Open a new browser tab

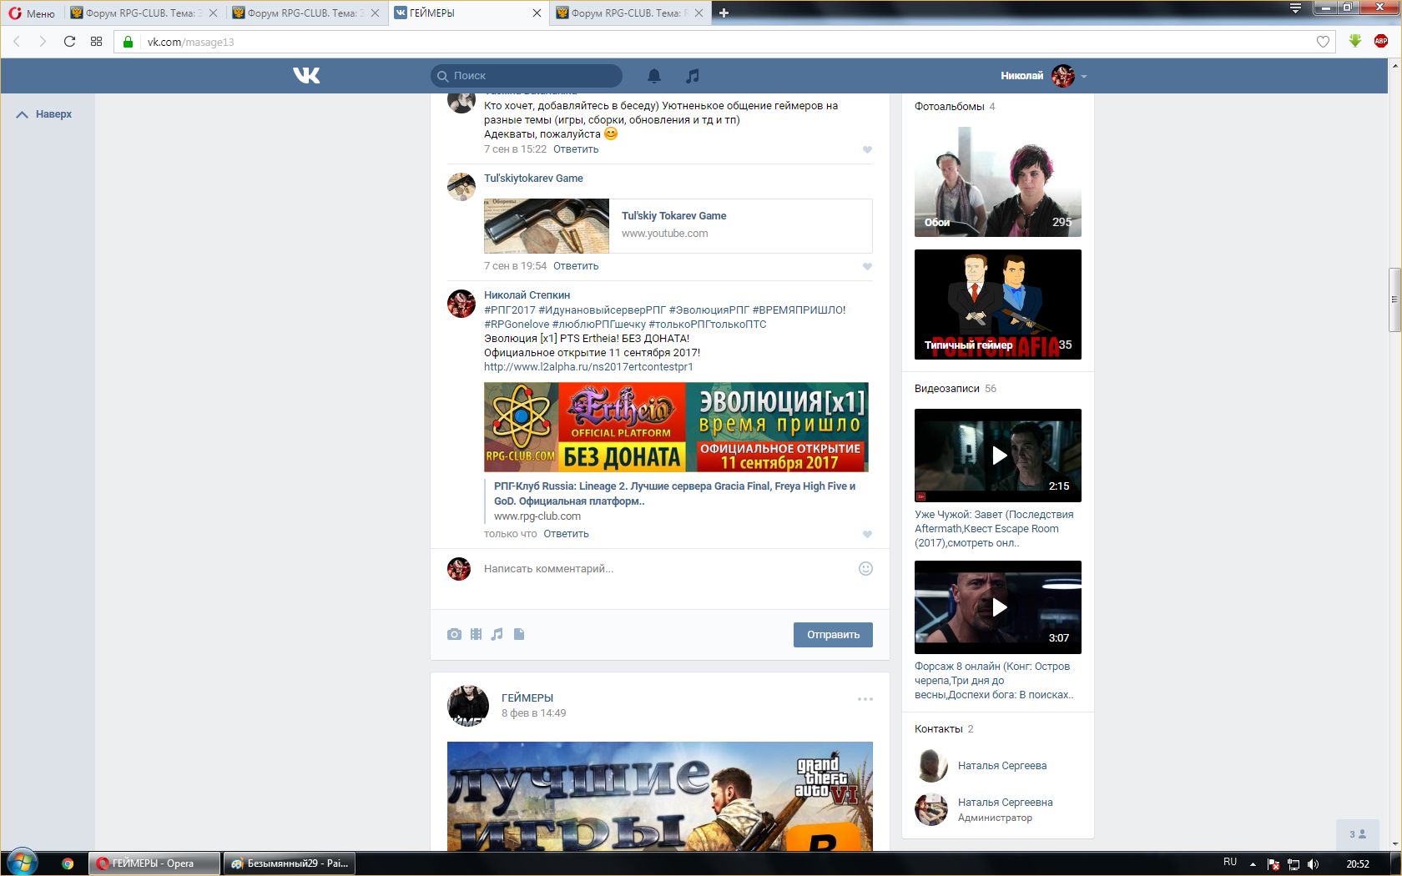[724, 13]
